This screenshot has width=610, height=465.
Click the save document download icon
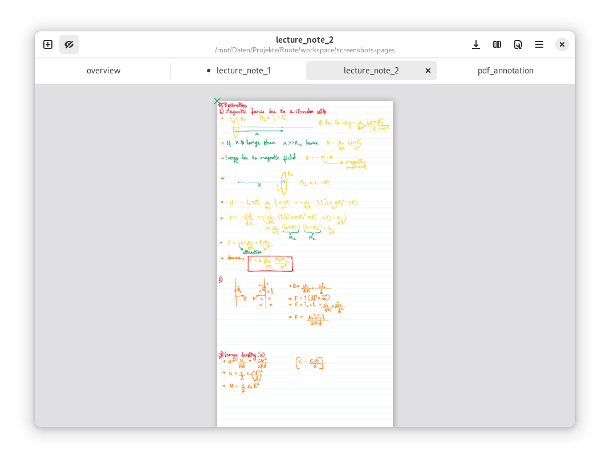tap(476, 44)
